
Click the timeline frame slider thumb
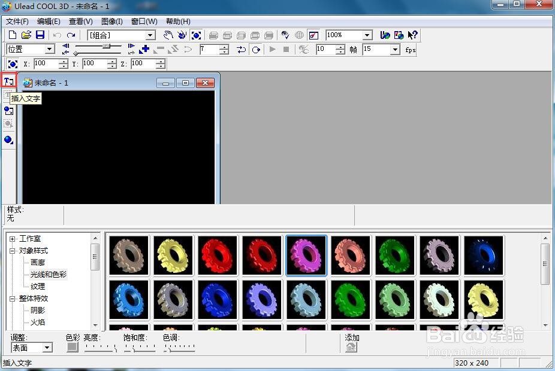click(107, 46)
